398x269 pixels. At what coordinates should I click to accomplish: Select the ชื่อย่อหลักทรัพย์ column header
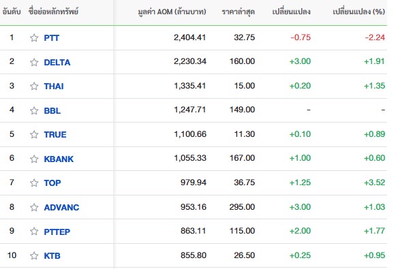coord(53,12)
